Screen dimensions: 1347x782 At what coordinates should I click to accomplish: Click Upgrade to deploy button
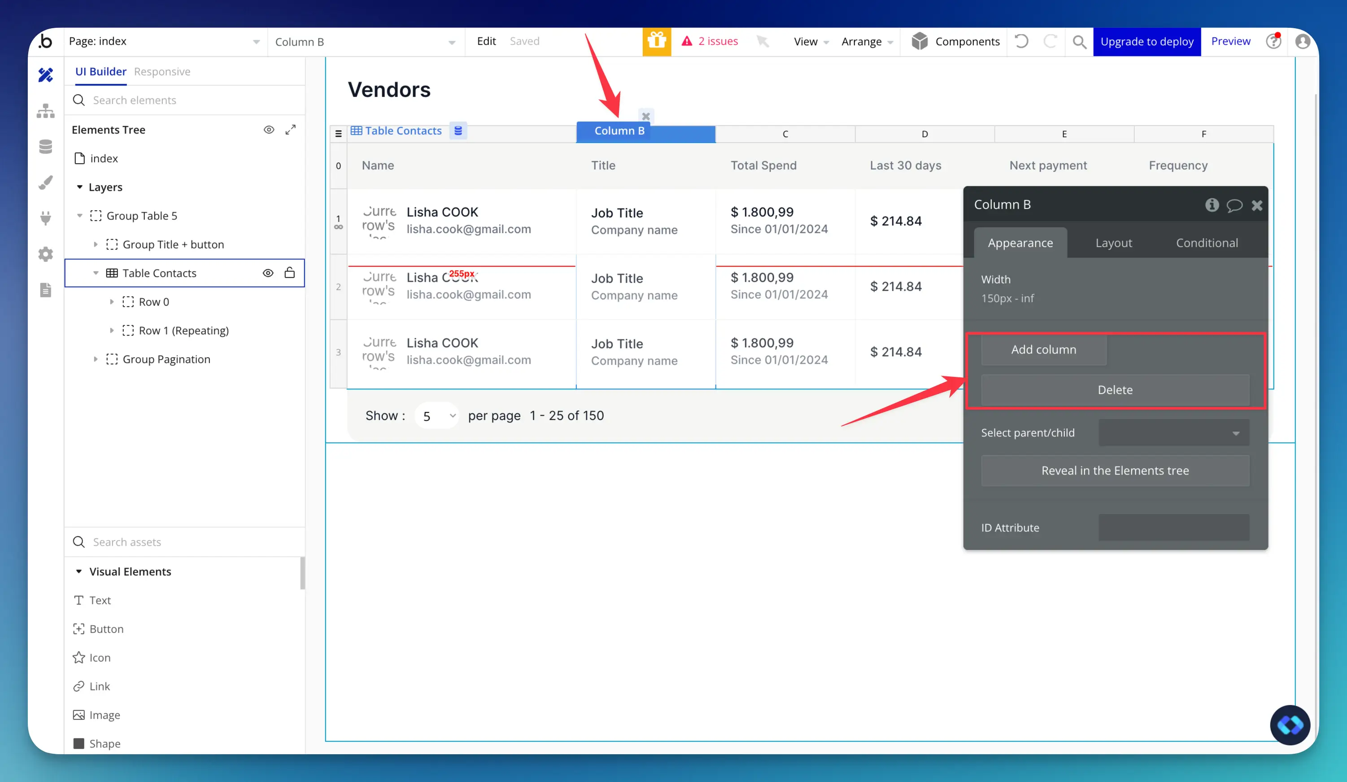coord(1146,42)
